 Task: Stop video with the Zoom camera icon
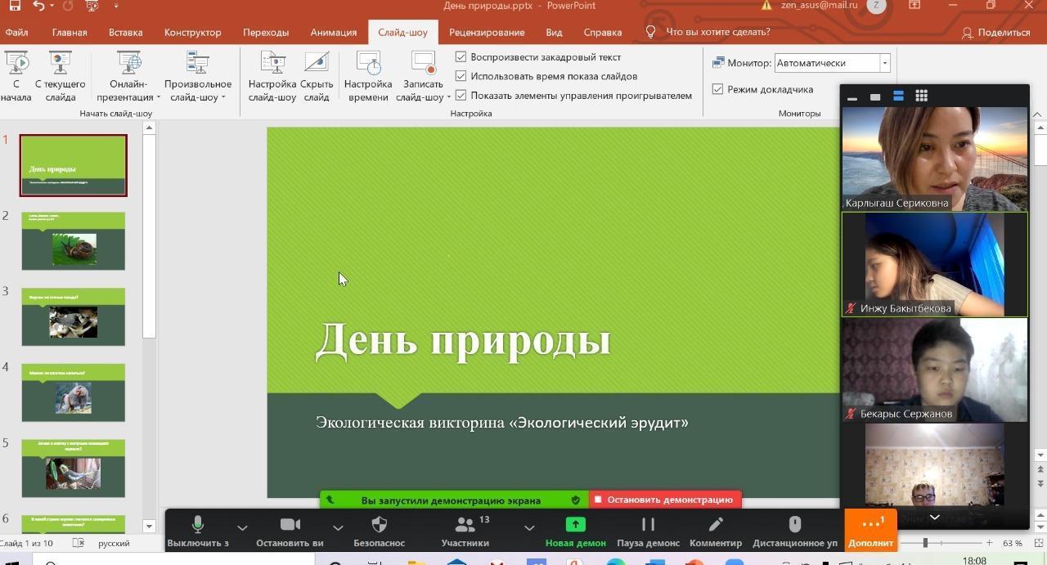pyautogui.click(x=290, y=525)
